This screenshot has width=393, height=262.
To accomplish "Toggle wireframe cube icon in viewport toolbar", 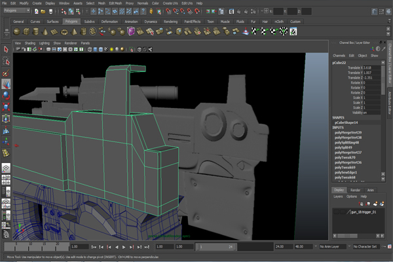I will pos(90,49).
